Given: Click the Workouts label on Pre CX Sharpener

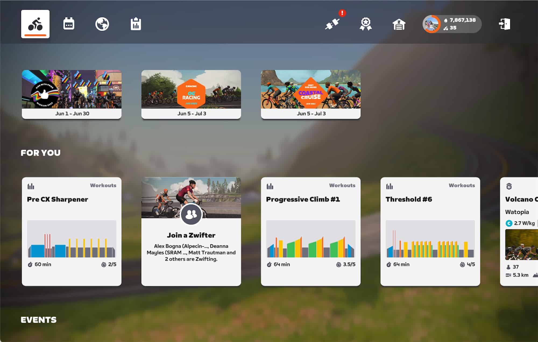Looking at the screenshot, I should [103, 185].
